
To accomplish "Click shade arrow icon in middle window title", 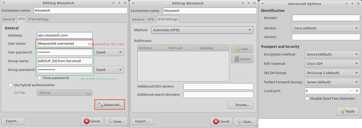I will [x=242, y=3].
